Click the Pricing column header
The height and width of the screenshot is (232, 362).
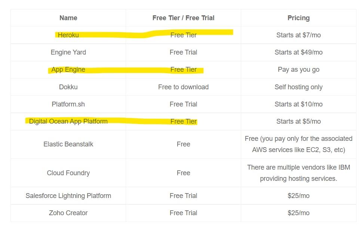298,18
